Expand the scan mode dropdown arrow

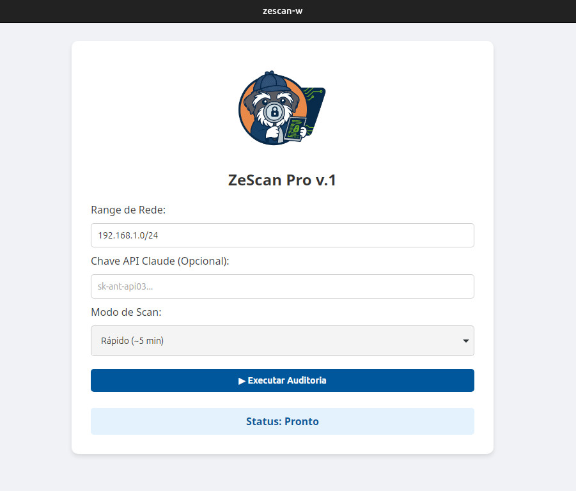466,341
